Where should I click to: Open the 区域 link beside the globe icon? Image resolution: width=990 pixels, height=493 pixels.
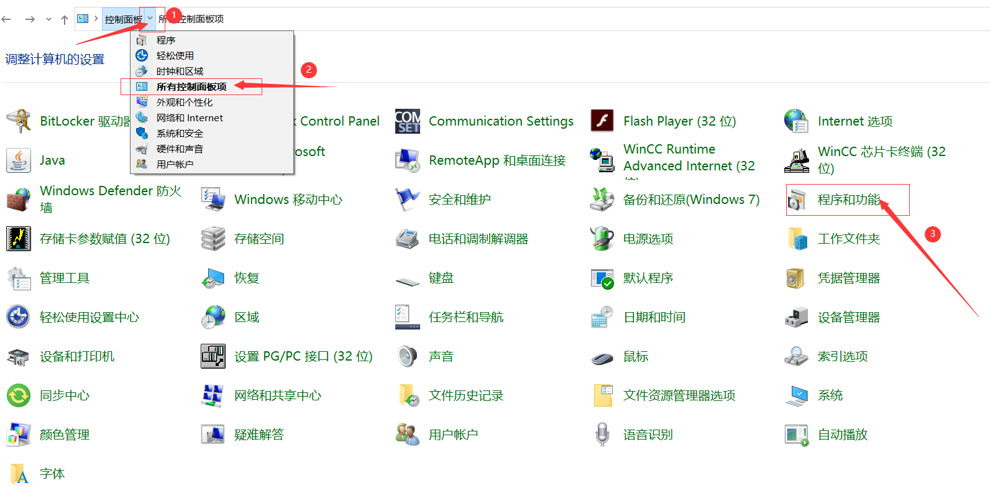click(x=247, y=317)
